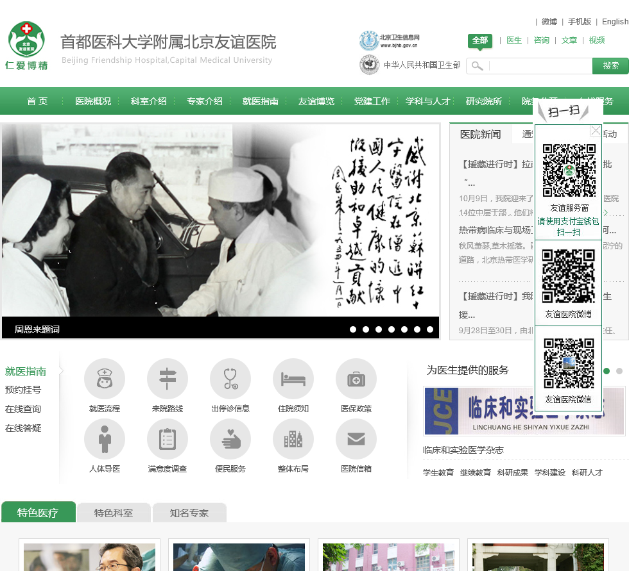Click into the search input field
Screen dimensions: 629x571
[540, 65]
